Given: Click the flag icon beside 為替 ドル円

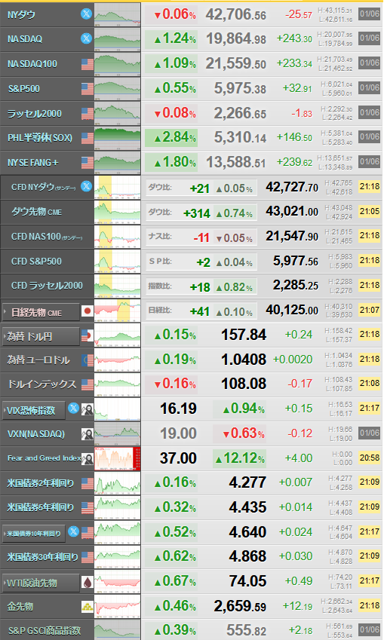Looking at the screenshot, I should pos(87,336).
